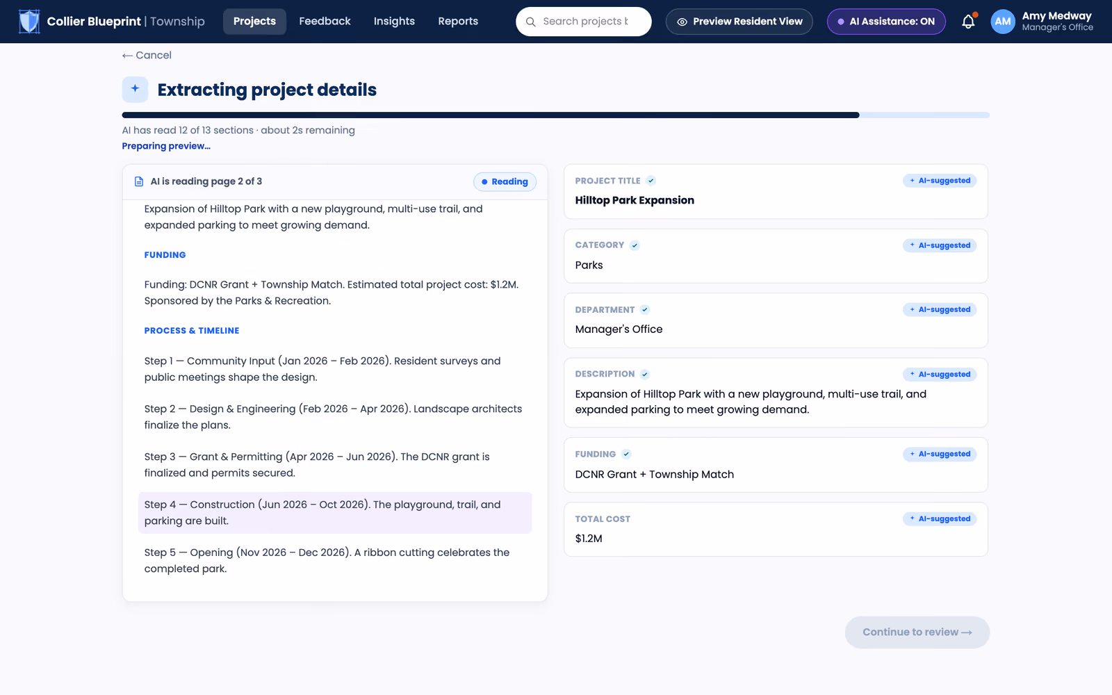
Task: Click the PROCESS & TIMELINE heading
Action: pyautogui.click(x=192, y=331)
